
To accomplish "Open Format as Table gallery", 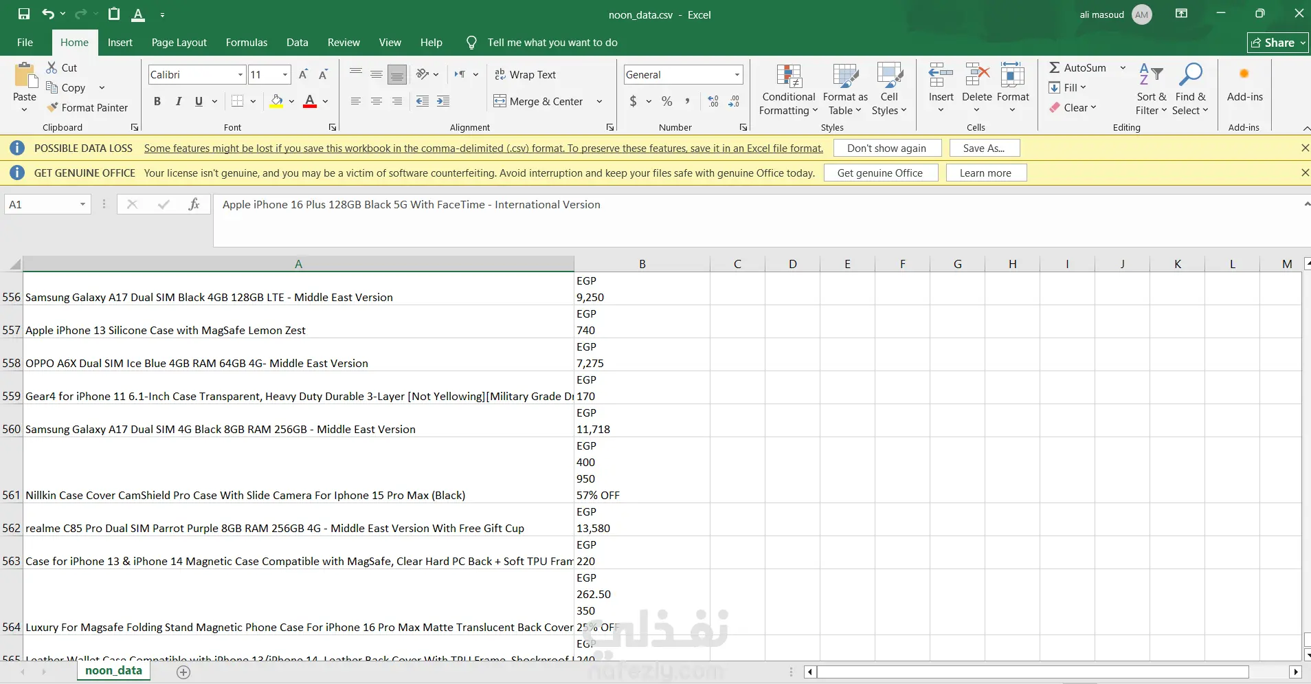I will point(845,89).
